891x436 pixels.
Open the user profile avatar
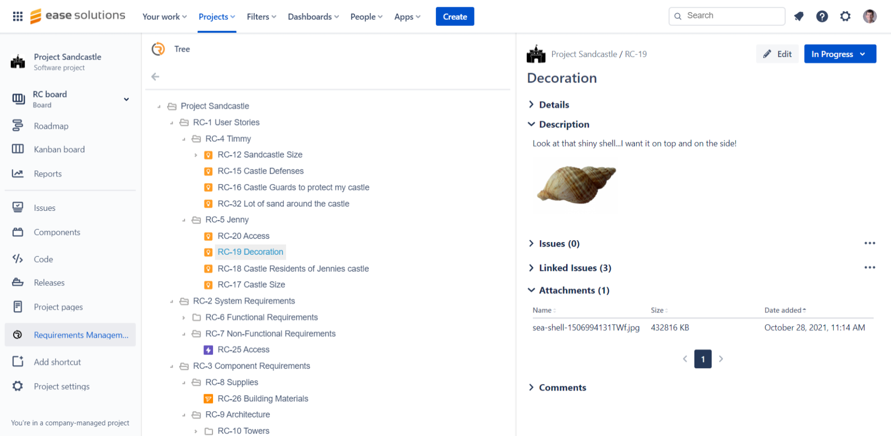tap(870, 16)
